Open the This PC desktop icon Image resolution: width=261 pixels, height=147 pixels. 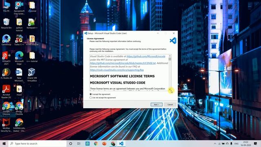[6, 7]
